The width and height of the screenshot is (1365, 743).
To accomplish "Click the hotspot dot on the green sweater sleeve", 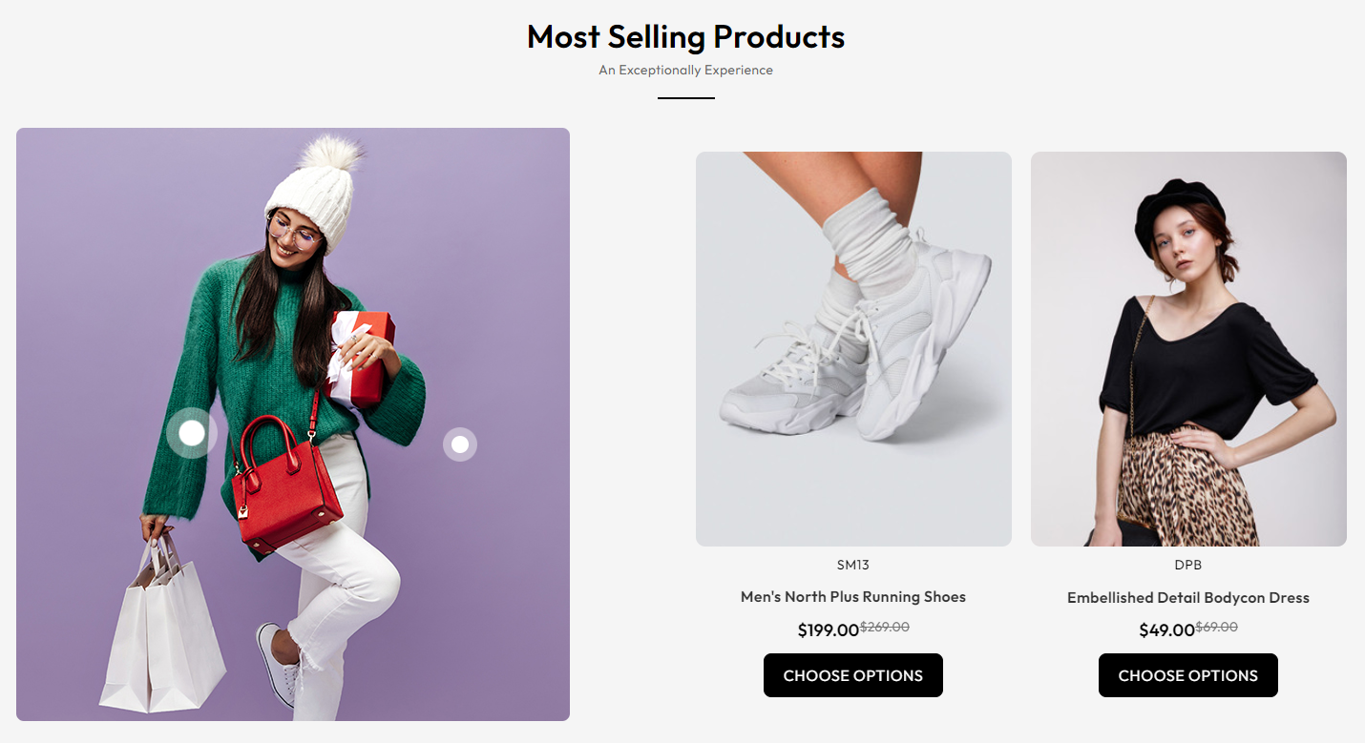I will pyautogui.click(x=192, y=433).
